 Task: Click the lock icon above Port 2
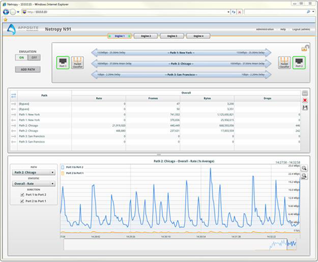304,48
